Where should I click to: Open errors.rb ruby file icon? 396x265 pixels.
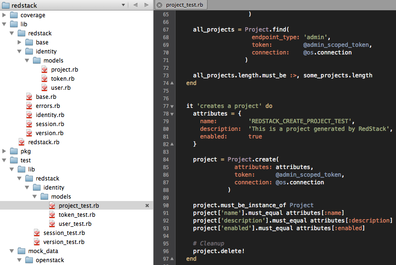coord(29,106)
